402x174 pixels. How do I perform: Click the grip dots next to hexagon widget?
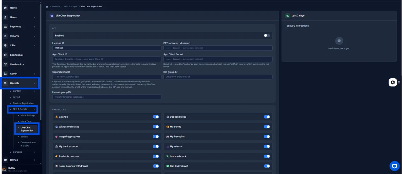click(399, 82)
